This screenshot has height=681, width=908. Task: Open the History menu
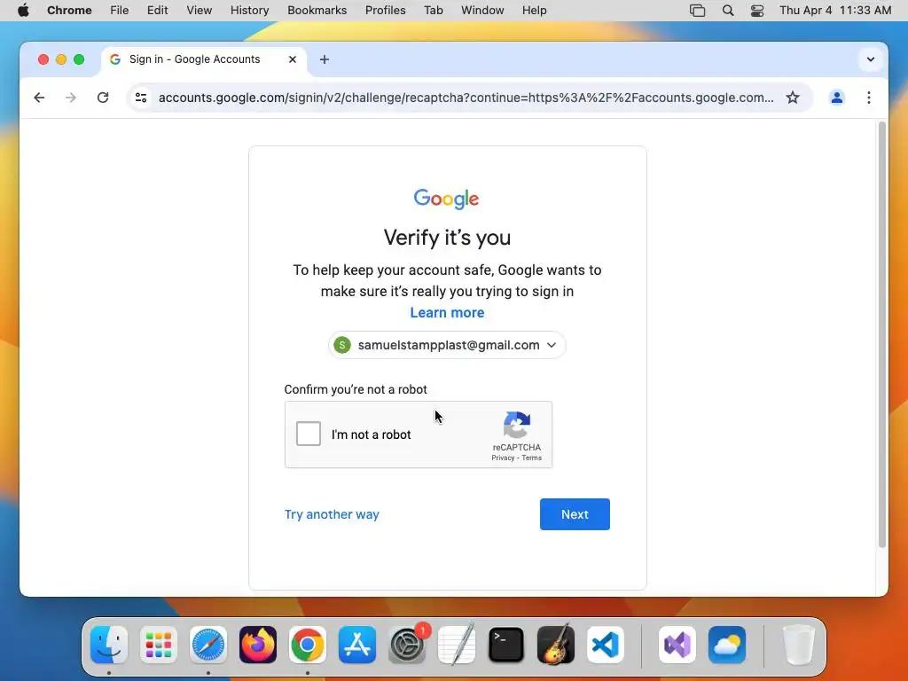tap(249, 11)
